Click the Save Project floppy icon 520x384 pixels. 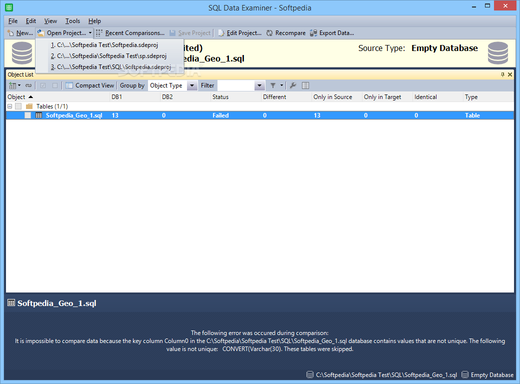(172, 33)
